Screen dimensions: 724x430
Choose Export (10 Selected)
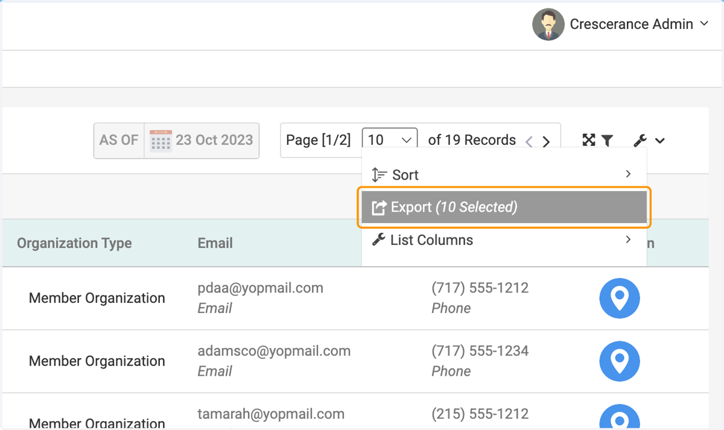pos(504,207)
